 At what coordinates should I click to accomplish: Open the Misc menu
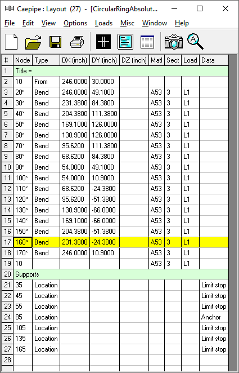tap(127, 23)
